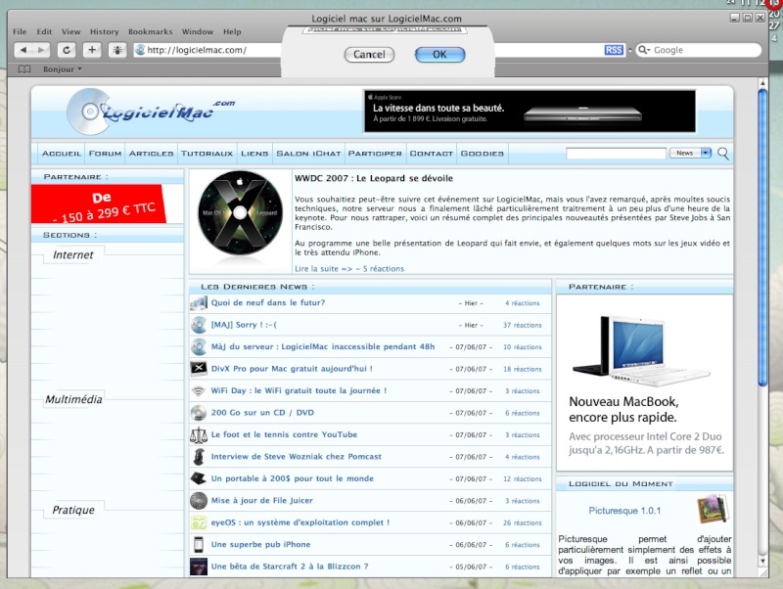Viewport: 783px width, 589px height.
Task: Select the Internet section heading
Action: click(72, 255)
